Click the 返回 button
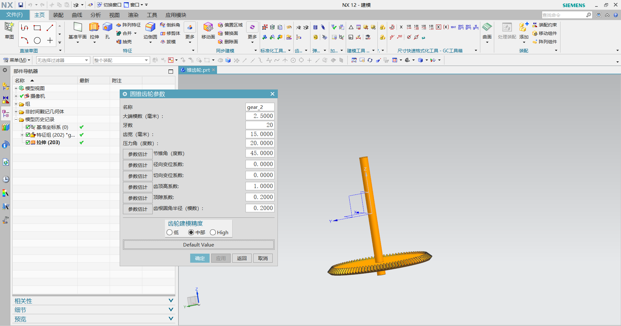The width and height of the screenshot is (621, 326). tap(242, 258)
